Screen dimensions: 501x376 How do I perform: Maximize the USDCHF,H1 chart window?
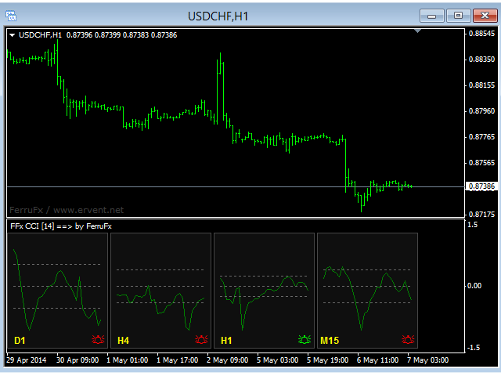(459, 16)
